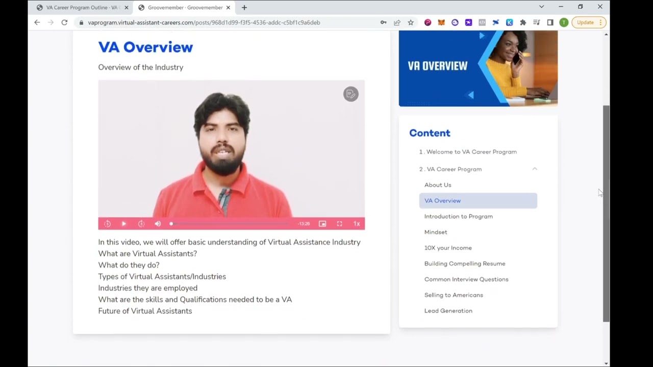The width and height of the screenshot is (653, 367).
Task: Open the Mindset lesson
Action: pyautogui.click(x=436, y=232)
